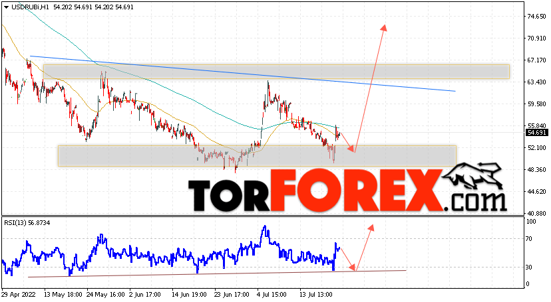551x302 pixels.
Task: Select the 63.430 price axis label
Action: coord(536,82)
